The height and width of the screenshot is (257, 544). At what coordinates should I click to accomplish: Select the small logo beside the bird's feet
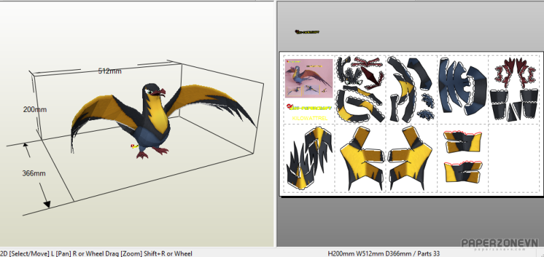tap(134, 146)
